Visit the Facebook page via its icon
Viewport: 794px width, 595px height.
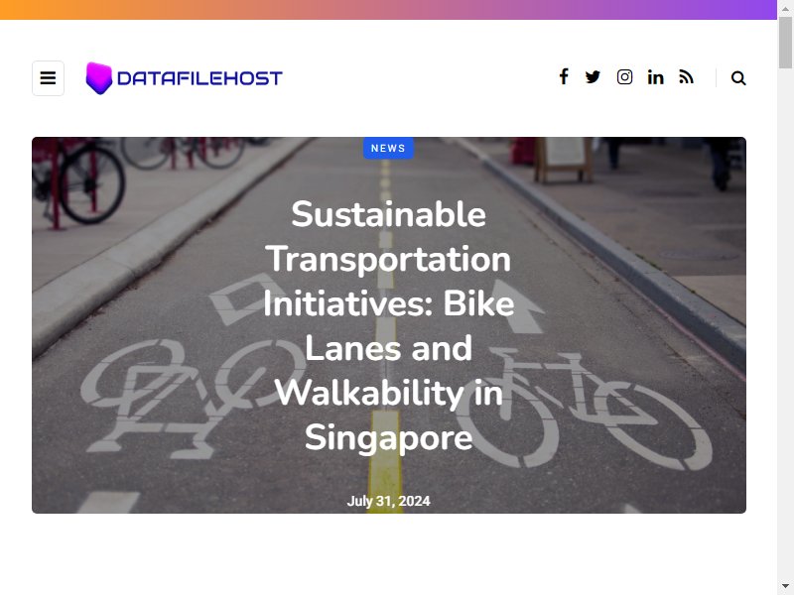click(x=564, y=77)
